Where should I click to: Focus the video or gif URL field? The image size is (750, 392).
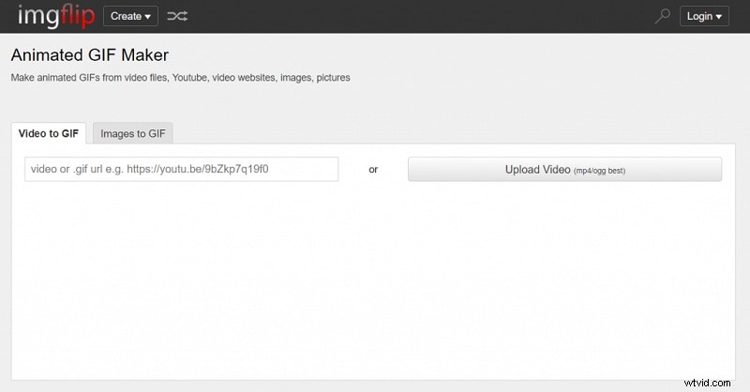181,170
